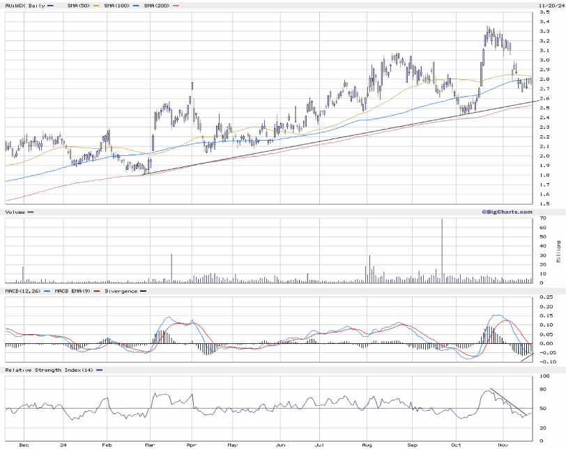Select the SMA(200) legend entry
The width and height of the screenshot is (566, 449).
coord(156,6)
